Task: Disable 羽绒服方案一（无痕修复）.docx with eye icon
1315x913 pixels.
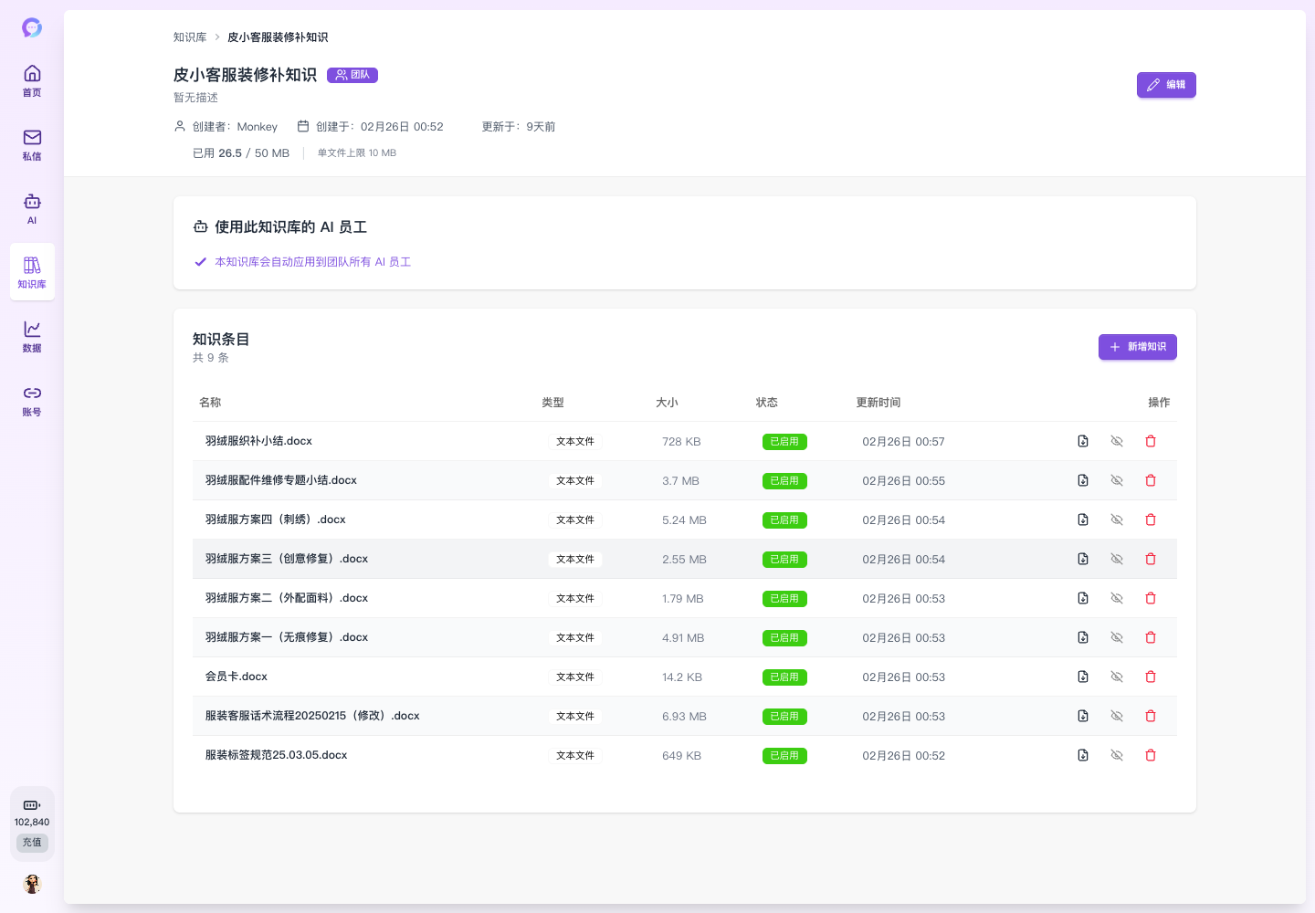Action: coord(1117,637)
